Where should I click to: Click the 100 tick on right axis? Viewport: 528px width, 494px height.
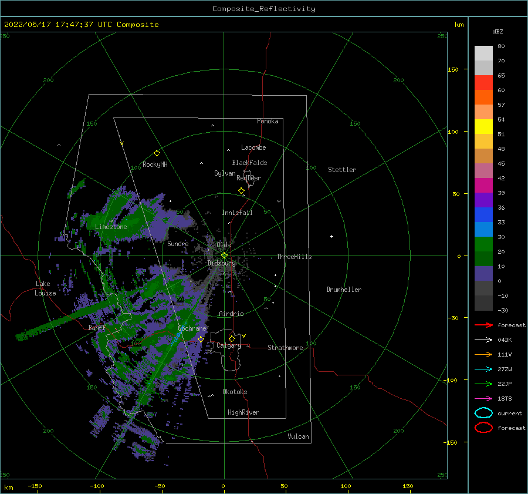point(453,132)
